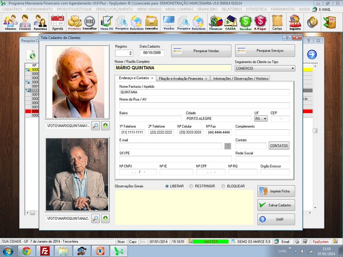The width and height of the screenshot is (343, 257).
Task: Open the A Pagar dollar icon
Action: (260, 21)
